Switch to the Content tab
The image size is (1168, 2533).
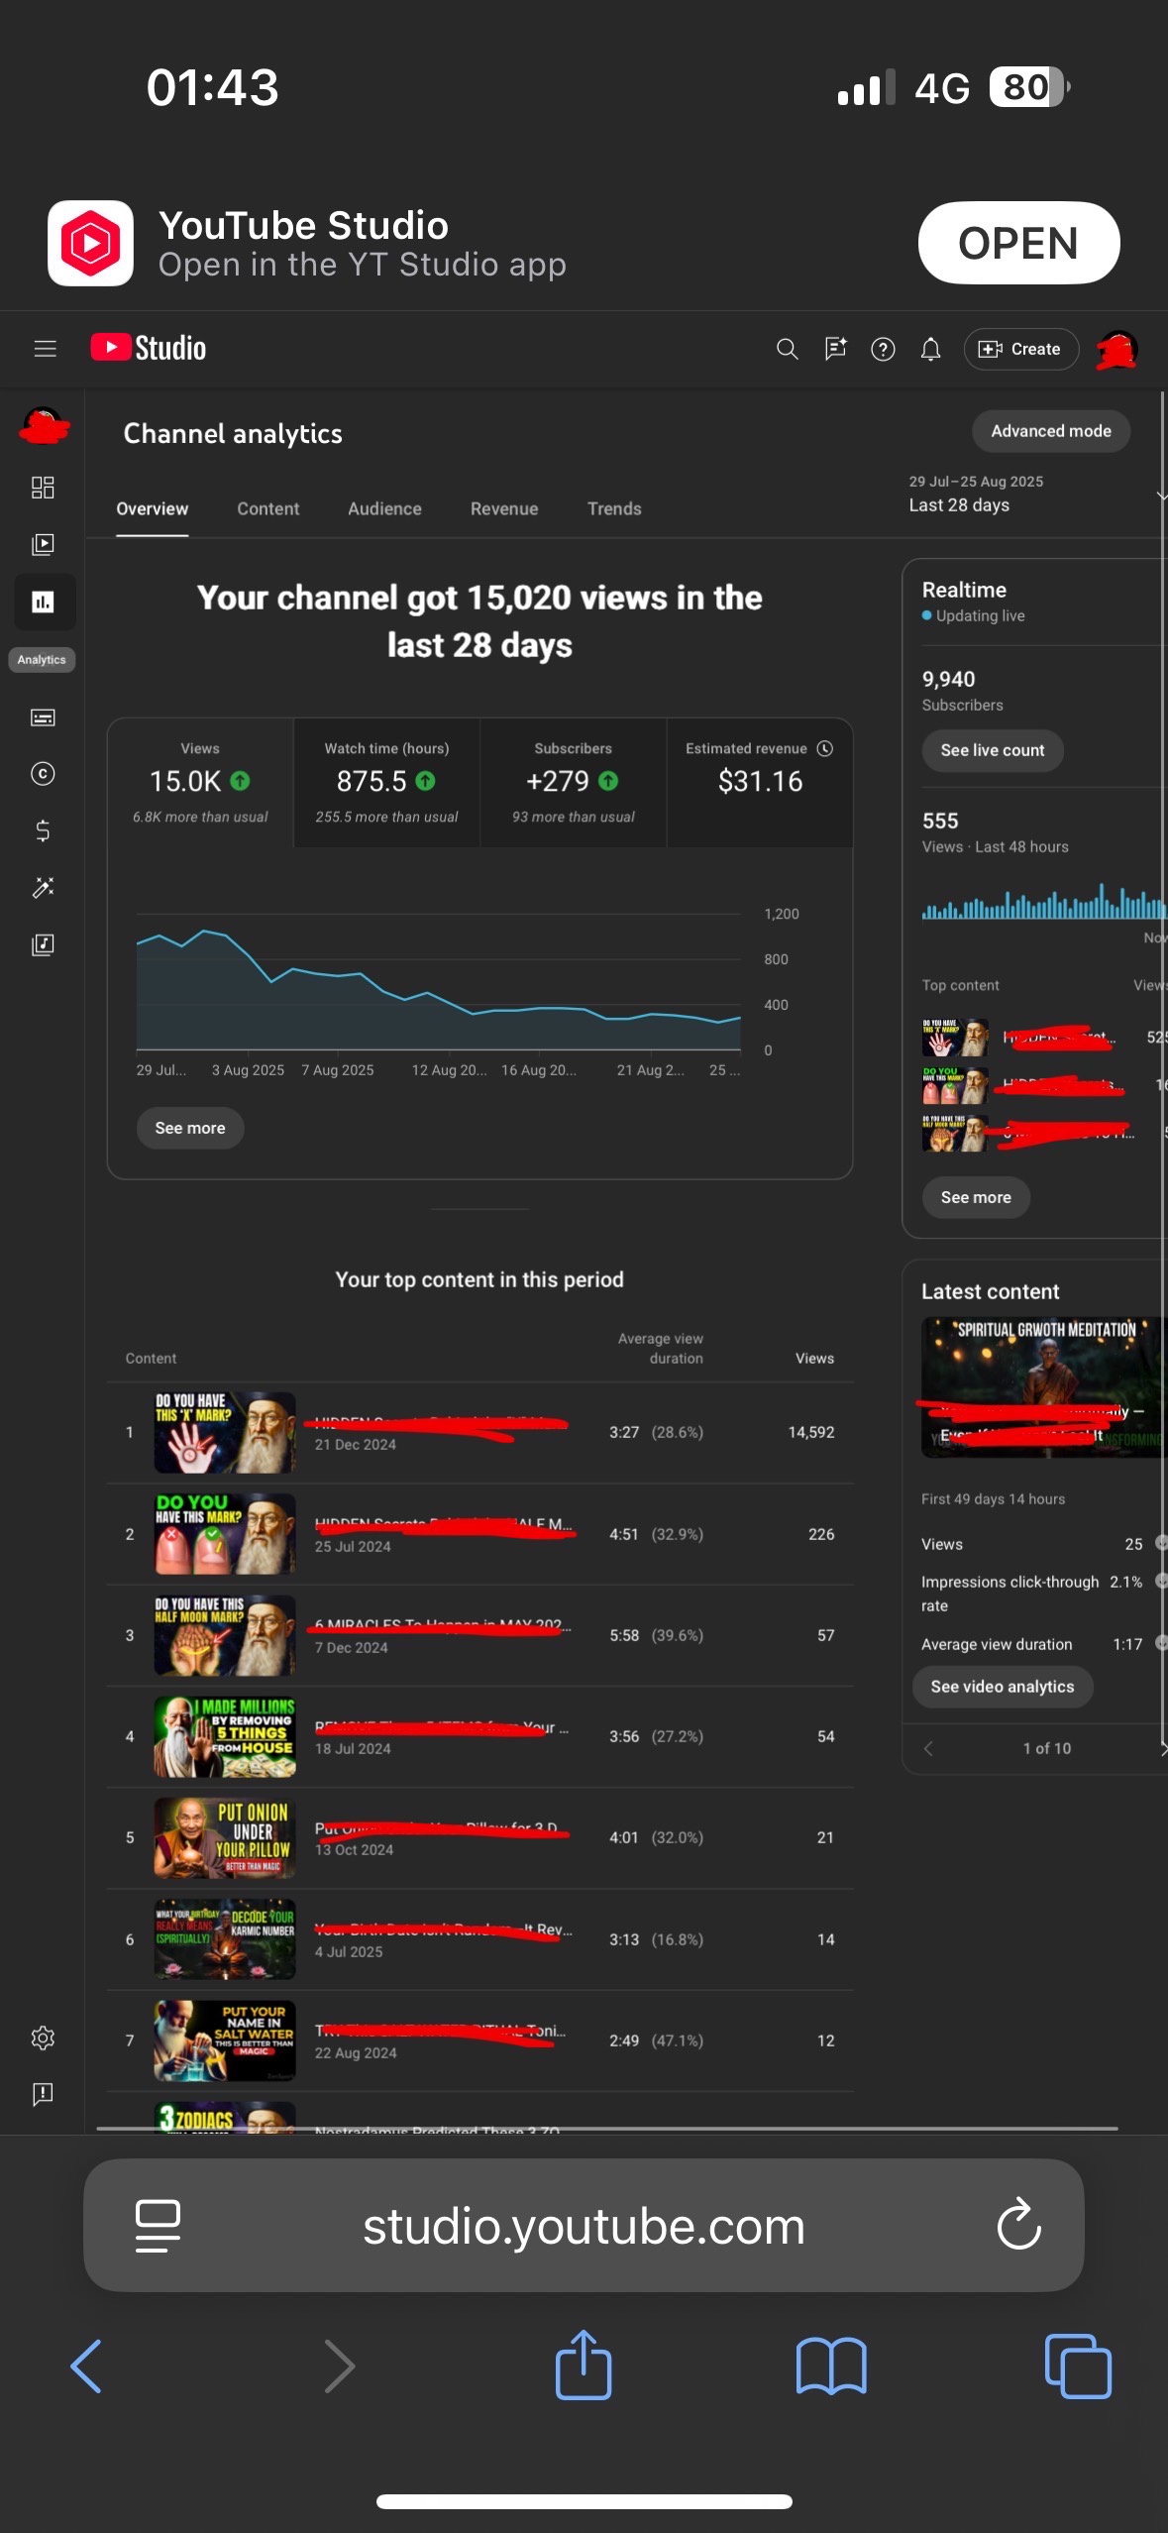pyautogui.click(x=267, y=508)
